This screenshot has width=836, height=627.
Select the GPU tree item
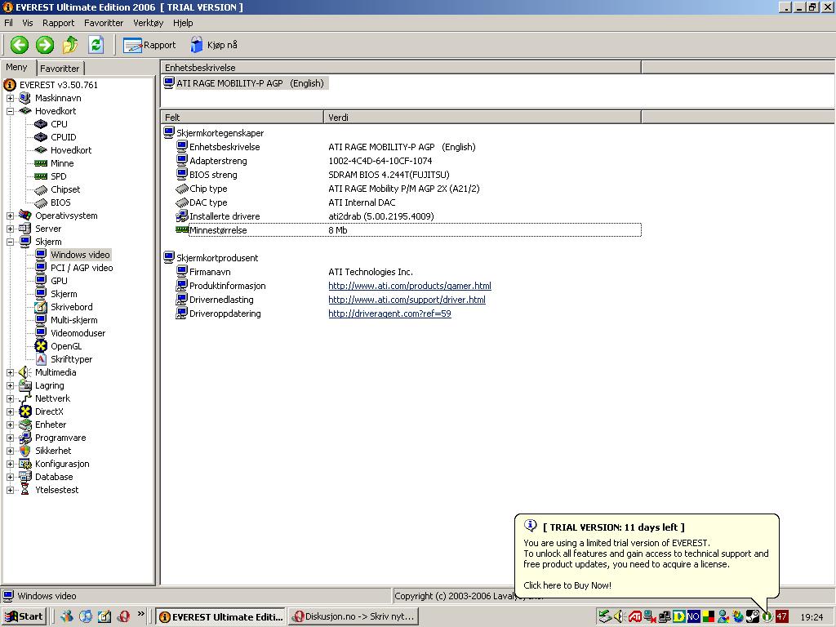point(59,281)
